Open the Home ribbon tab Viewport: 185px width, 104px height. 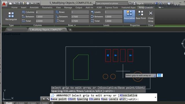[x=14, y=8]
